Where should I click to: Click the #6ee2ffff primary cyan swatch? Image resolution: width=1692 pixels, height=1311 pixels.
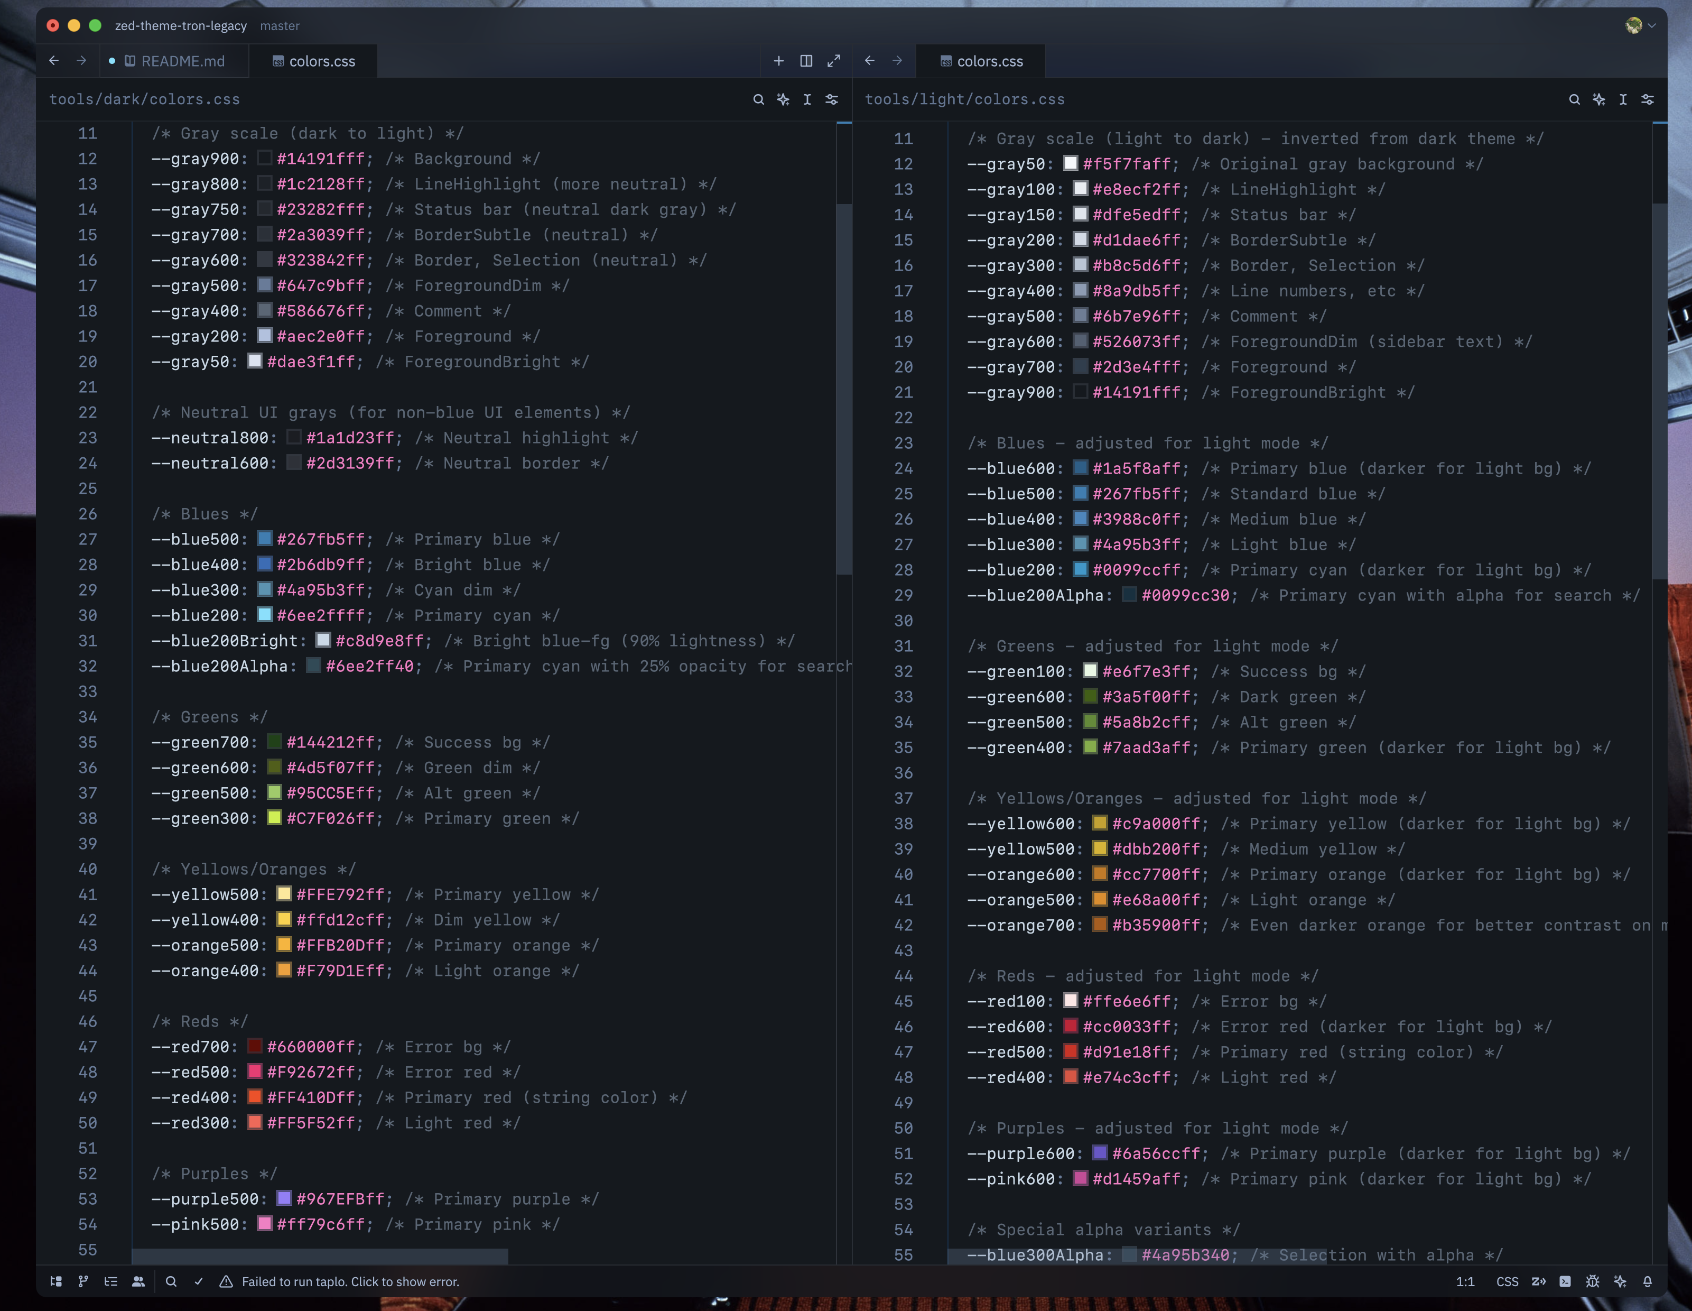pyautogui.click(x=264, y=615)
